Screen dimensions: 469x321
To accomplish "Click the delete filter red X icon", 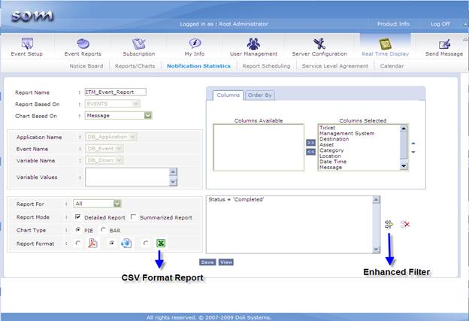I will [x=405, y=225].
